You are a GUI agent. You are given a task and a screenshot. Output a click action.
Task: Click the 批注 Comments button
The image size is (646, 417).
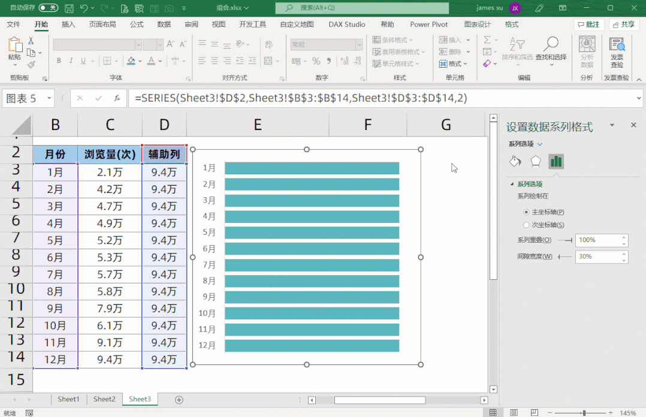coord(588,25)
